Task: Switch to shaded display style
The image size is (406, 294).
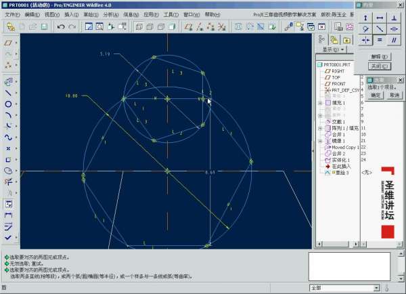Action: click(x=172, y=26)
